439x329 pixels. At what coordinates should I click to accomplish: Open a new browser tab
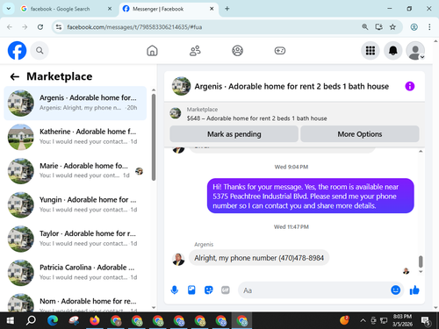(227, 9)
